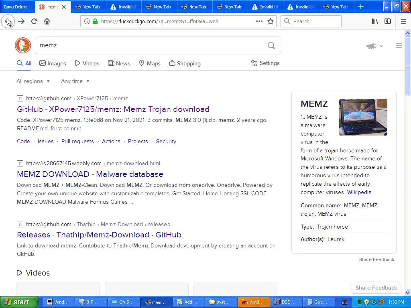
Task: Show All search results
Action: point(24,63)
